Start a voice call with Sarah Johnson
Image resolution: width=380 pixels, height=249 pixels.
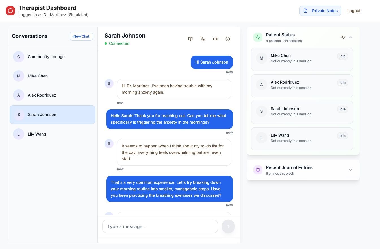203,39
